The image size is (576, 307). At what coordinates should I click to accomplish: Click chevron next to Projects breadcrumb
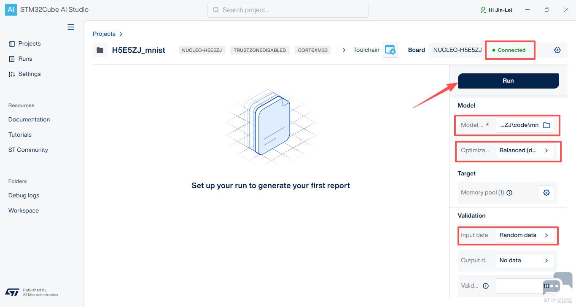point(121,34)
